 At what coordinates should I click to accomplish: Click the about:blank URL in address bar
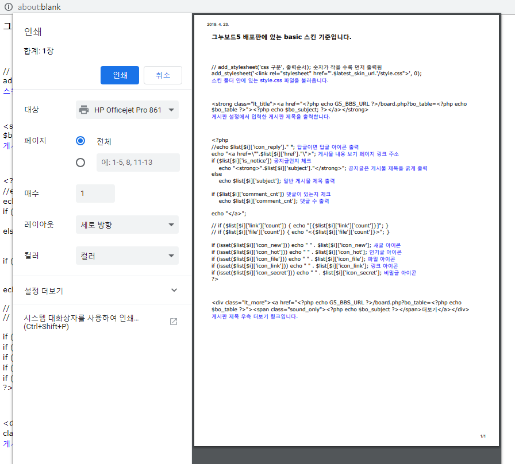[39, 7]
